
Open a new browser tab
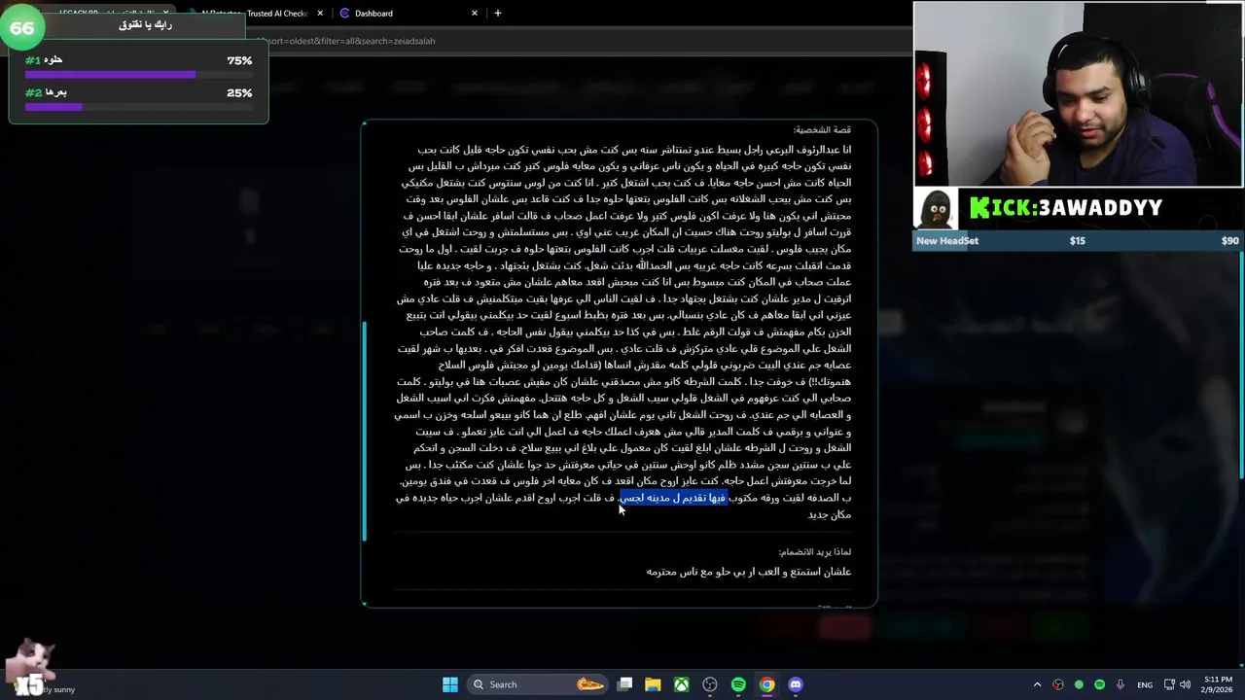tap(498, 14)
